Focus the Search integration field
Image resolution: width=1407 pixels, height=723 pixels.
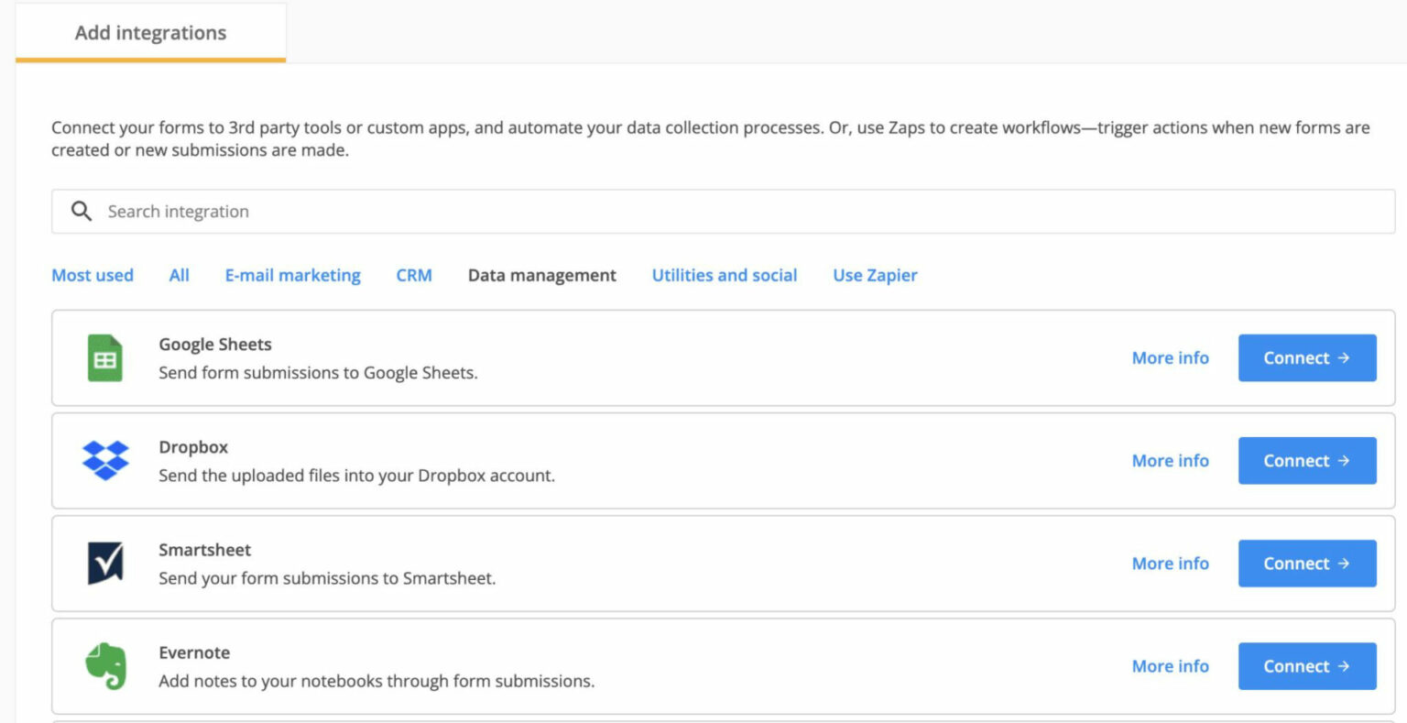click(x=733, y=212)
